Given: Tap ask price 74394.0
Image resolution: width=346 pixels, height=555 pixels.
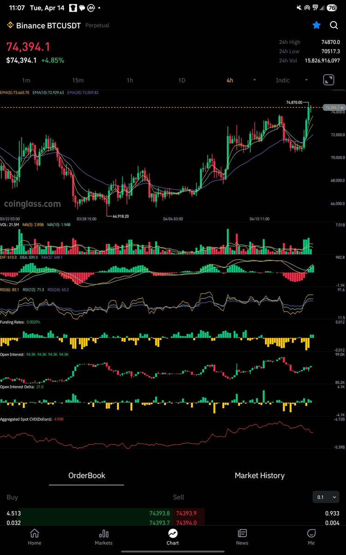Looking at the screenshot, I should coord(186,523).
